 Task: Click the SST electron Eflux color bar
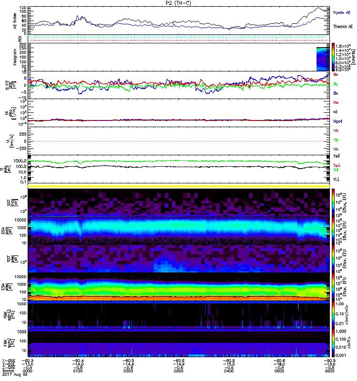(334, 259)
